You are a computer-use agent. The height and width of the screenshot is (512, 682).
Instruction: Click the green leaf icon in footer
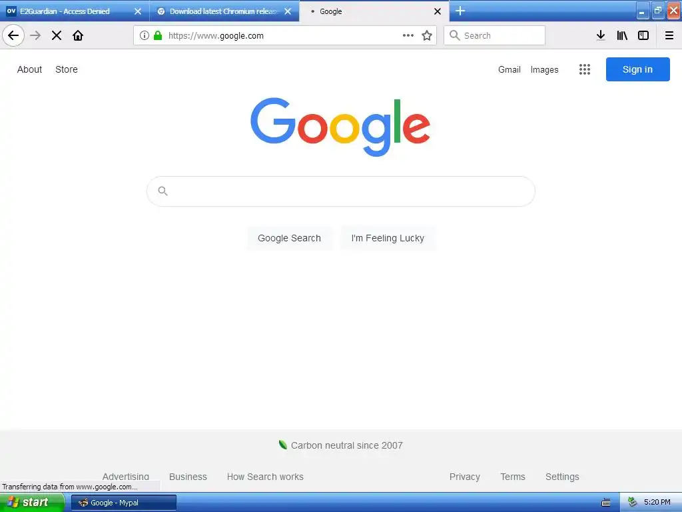pyautogui.click(x=282, y=445)
